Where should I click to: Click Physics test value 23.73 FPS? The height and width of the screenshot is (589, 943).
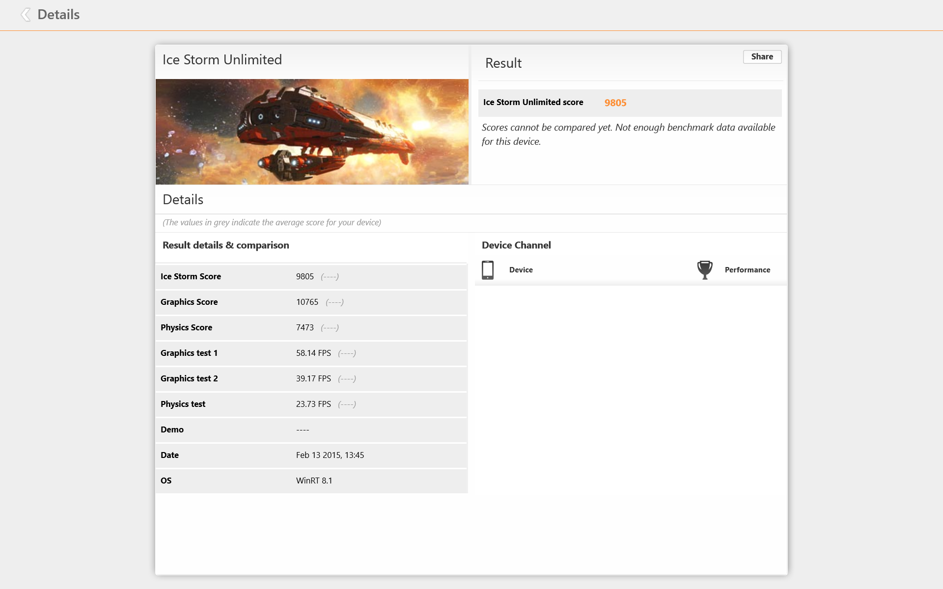point(313,404)
